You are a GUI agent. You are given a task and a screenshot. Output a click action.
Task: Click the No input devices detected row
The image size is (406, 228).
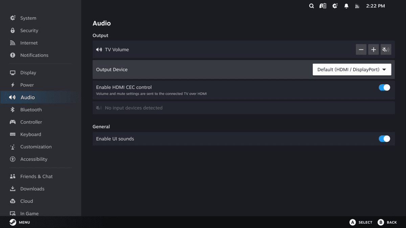tap(244, 108)
